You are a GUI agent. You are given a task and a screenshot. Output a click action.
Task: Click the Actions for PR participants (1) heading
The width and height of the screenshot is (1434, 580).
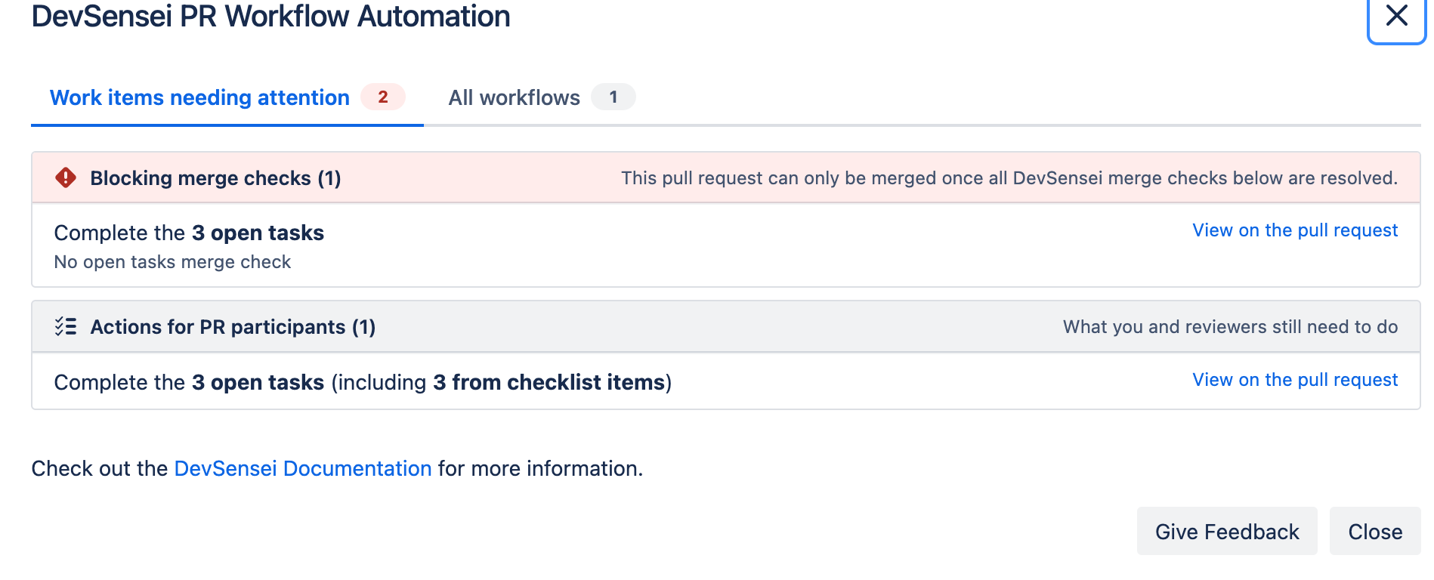[233, 327]
